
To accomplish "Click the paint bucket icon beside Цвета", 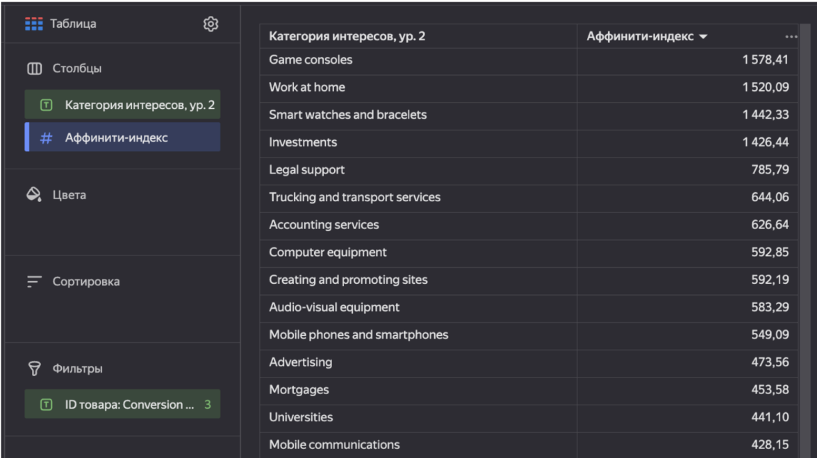I will tap(34, 195).
